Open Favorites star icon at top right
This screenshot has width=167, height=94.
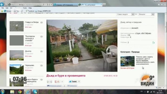[x=162, y=5]
